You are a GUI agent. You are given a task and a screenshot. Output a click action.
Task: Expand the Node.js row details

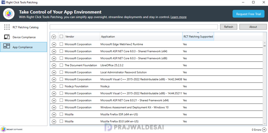[x=54, y=87]
